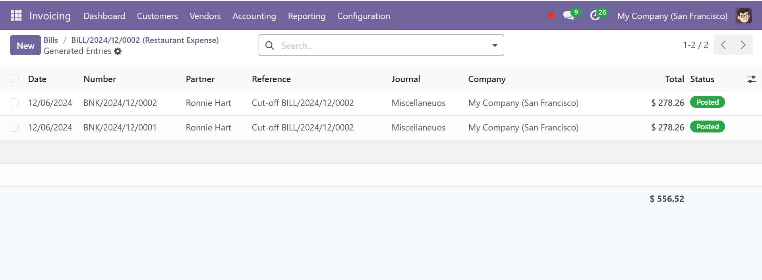
Task: Open the My Company (San Francisco) company switcher
Action: tap(672, 16)
